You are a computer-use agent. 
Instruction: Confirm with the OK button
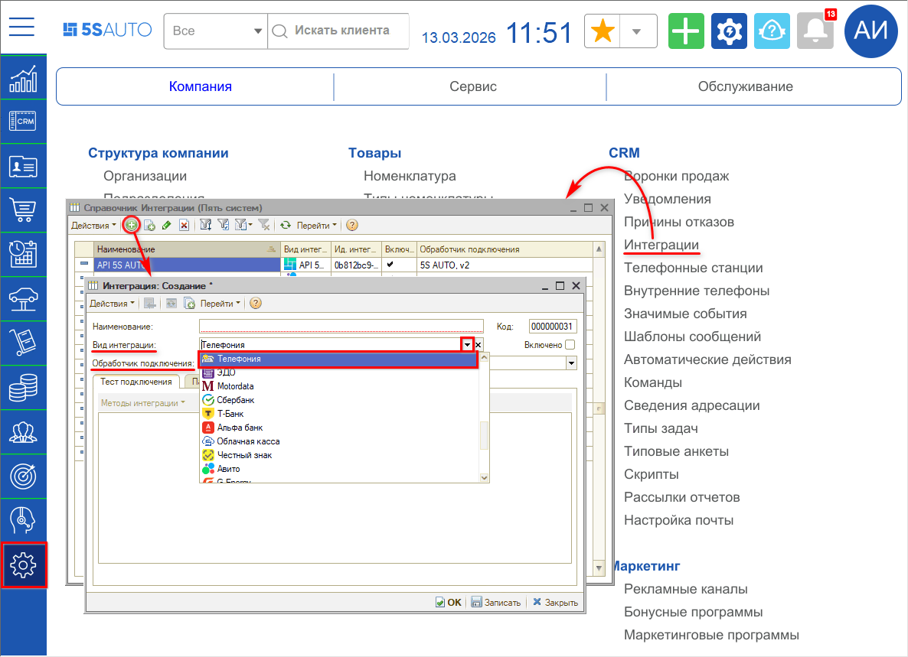point(449,602)
